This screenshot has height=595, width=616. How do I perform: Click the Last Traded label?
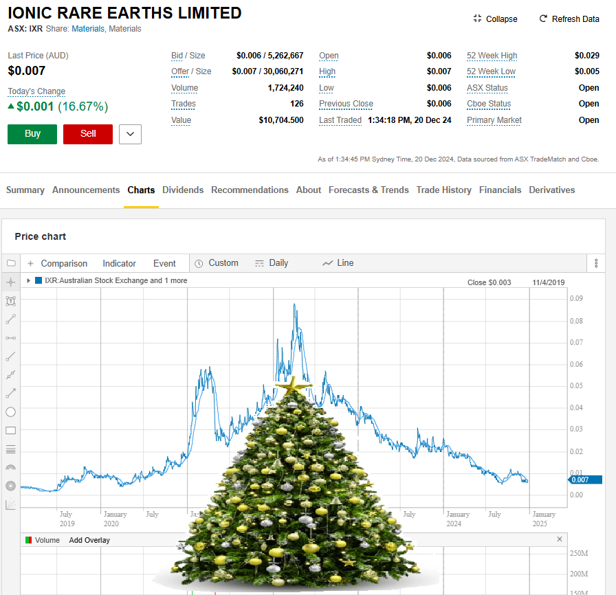tap(340, 120)
